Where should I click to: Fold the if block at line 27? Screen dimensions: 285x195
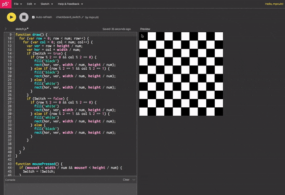click(13, 102)
